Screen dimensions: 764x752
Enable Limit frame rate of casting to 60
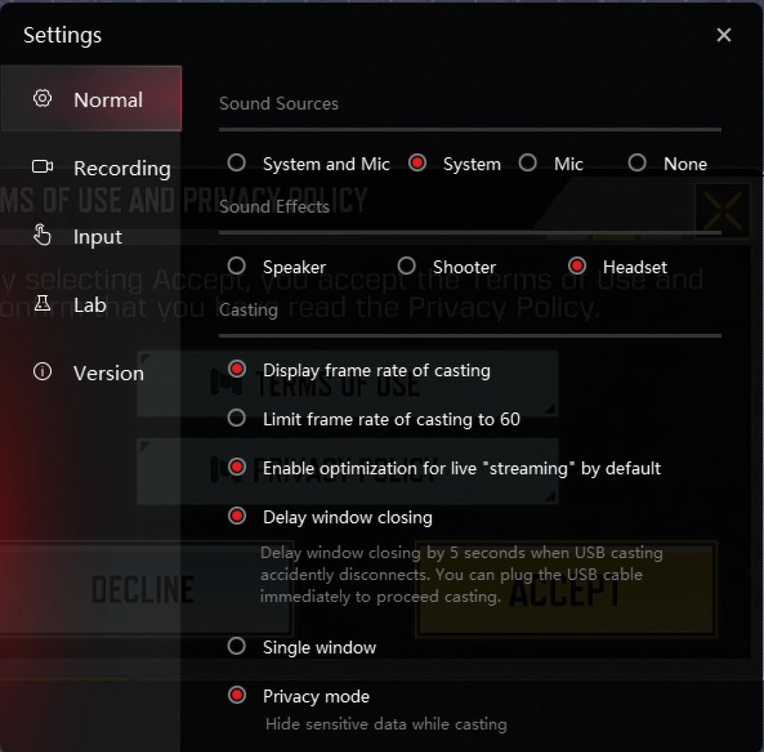point(236,418)
